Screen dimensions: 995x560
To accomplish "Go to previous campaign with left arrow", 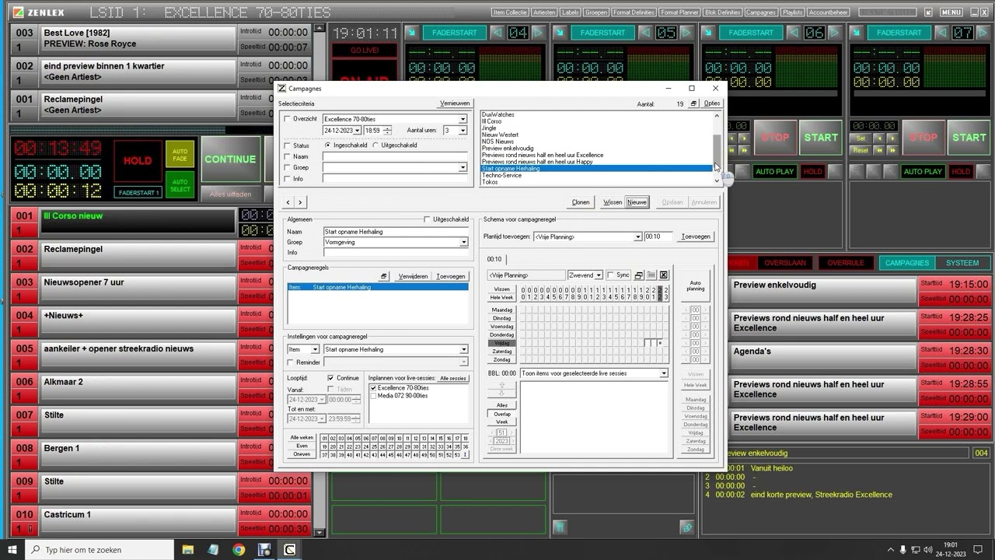I will click(288, 202).
